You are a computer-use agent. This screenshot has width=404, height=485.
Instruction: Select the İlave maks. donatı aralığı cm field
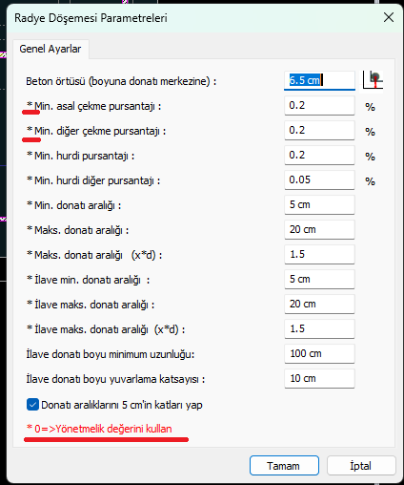pyautogui.click(x=319, y=304)
